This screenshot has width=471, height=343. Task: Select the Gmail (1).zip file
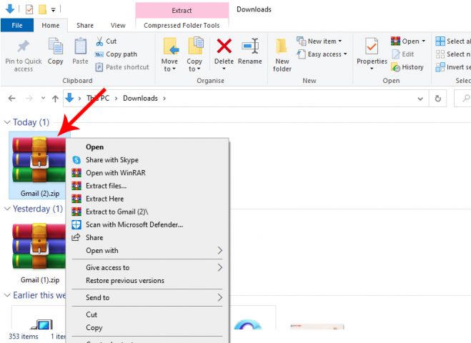[x=39, y=253]
